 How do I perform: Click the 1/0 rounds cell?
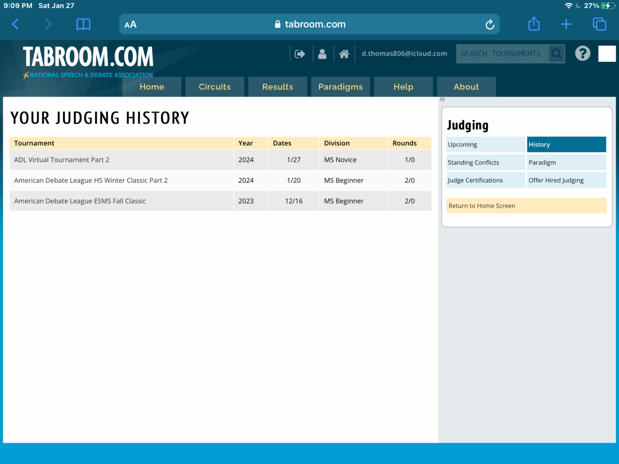[x=410, y=159]
